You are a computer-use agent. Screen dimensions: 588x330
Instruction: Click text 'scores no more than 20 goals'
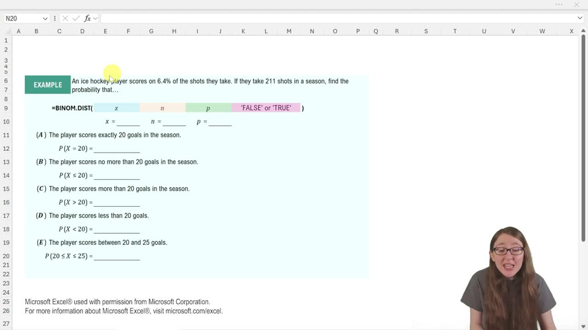pos(120,162)
